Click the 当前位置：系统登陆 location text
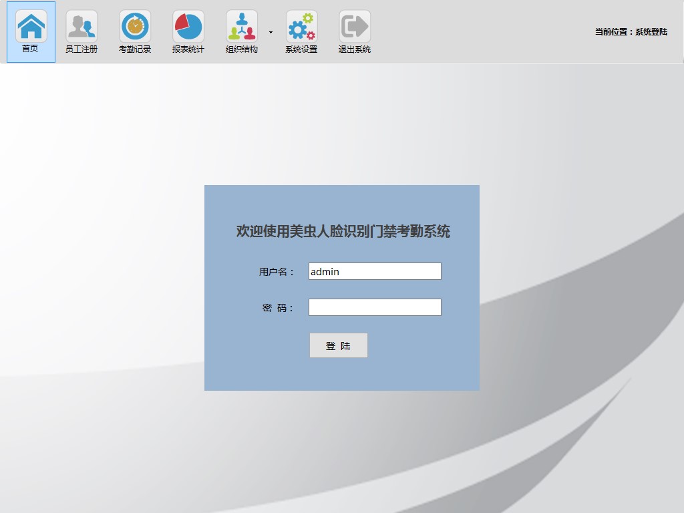This screenshot has height=513, width=684. (631, 32)
